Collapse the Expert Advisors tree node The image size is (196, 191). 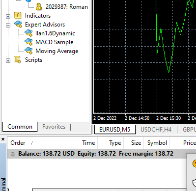pos(8,25)
